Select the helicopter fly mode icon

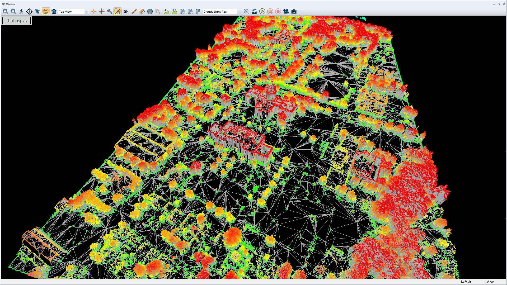37,11
